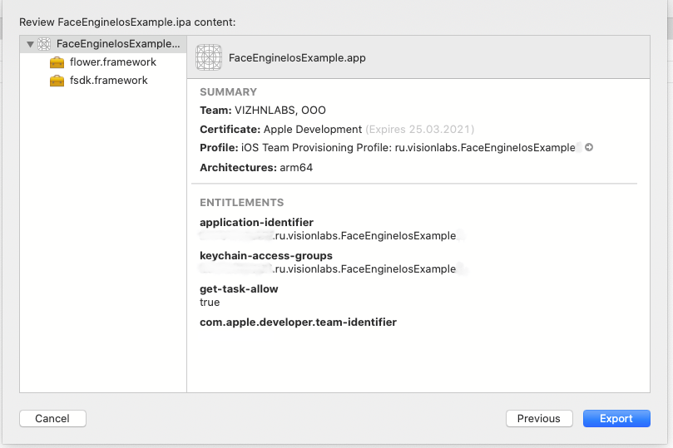The width and height of the screenshot is (673, 448).
Task: Collapse the FaceEngineIosExample disclosure triangle
Action: [x=30, y=44]
